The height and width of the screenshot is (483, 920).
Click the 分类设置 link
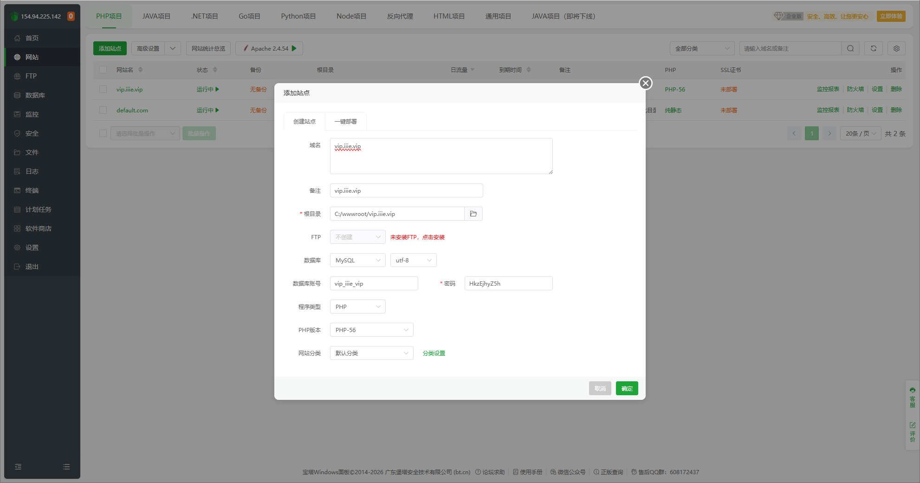pyautogui.click(x=434, y=353)
